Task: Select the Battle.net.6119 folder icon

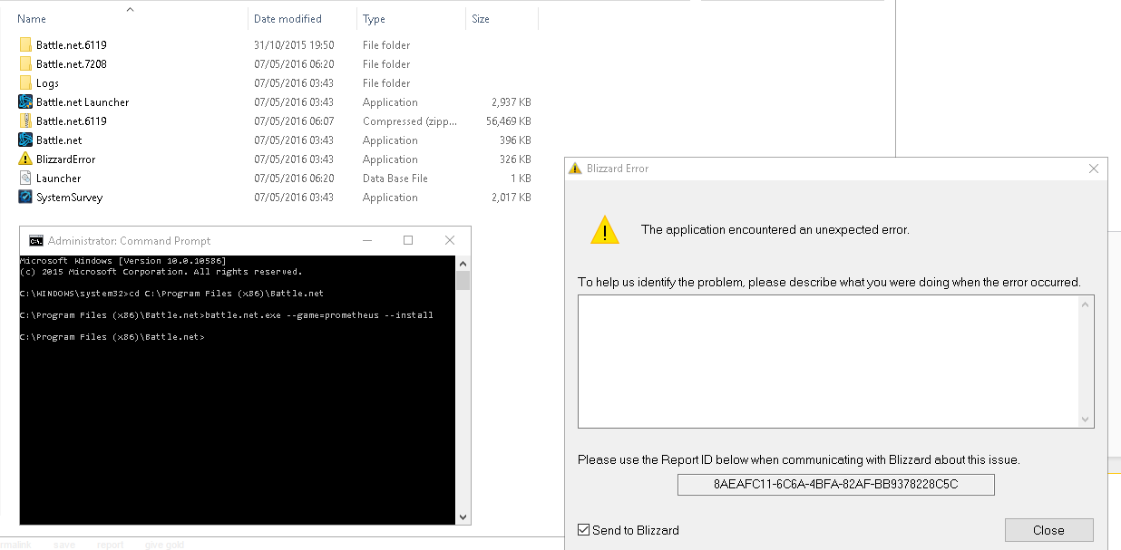Action: pyautogui.click(x=25, y=45)
